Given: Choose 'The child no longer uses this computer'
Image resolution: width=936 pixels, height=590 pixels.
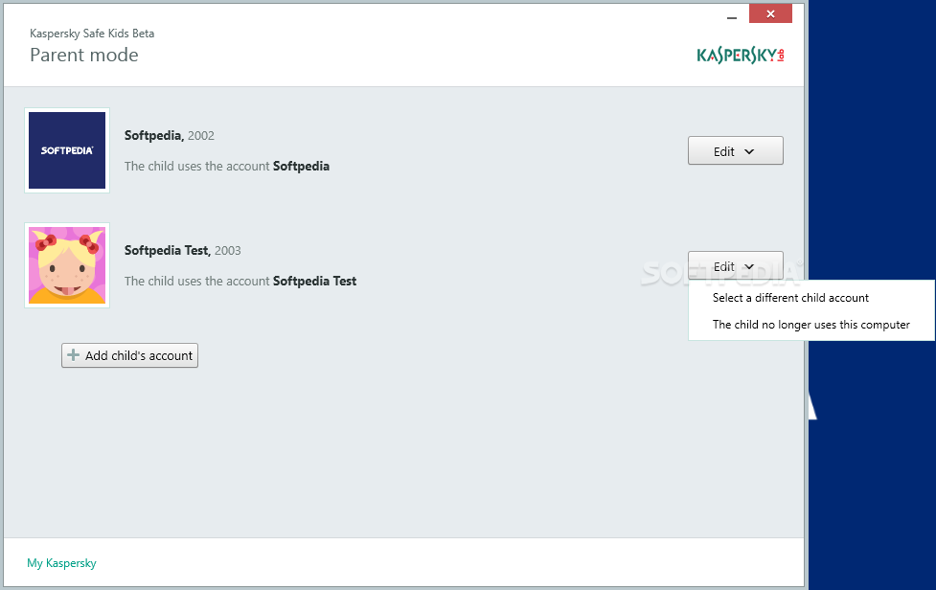Looking at the screenshot, I should tap(810, 325).
